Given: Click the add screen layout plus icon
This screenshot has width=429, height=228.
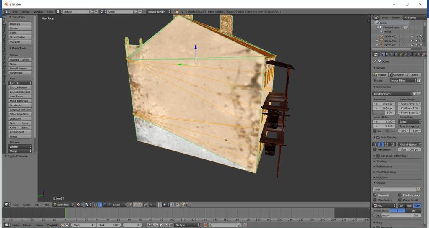Looking at the screenshot, I should click(x=92, y=12).
